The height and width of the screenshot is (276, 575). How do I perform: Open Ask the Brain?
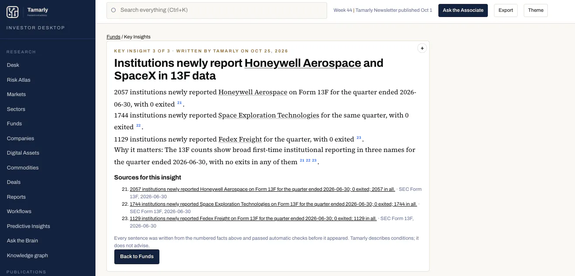pyautogui.click(x=22, y=241)
